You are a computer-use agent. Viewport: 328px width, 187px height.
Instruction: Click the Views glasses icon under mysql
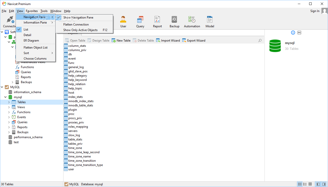click(14, 107)
